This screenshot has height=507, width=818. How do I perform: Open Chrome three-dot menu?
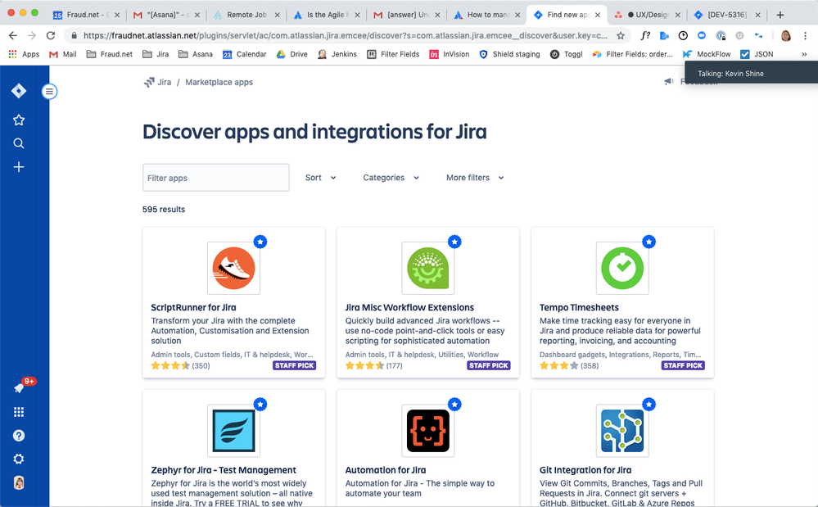805,35
